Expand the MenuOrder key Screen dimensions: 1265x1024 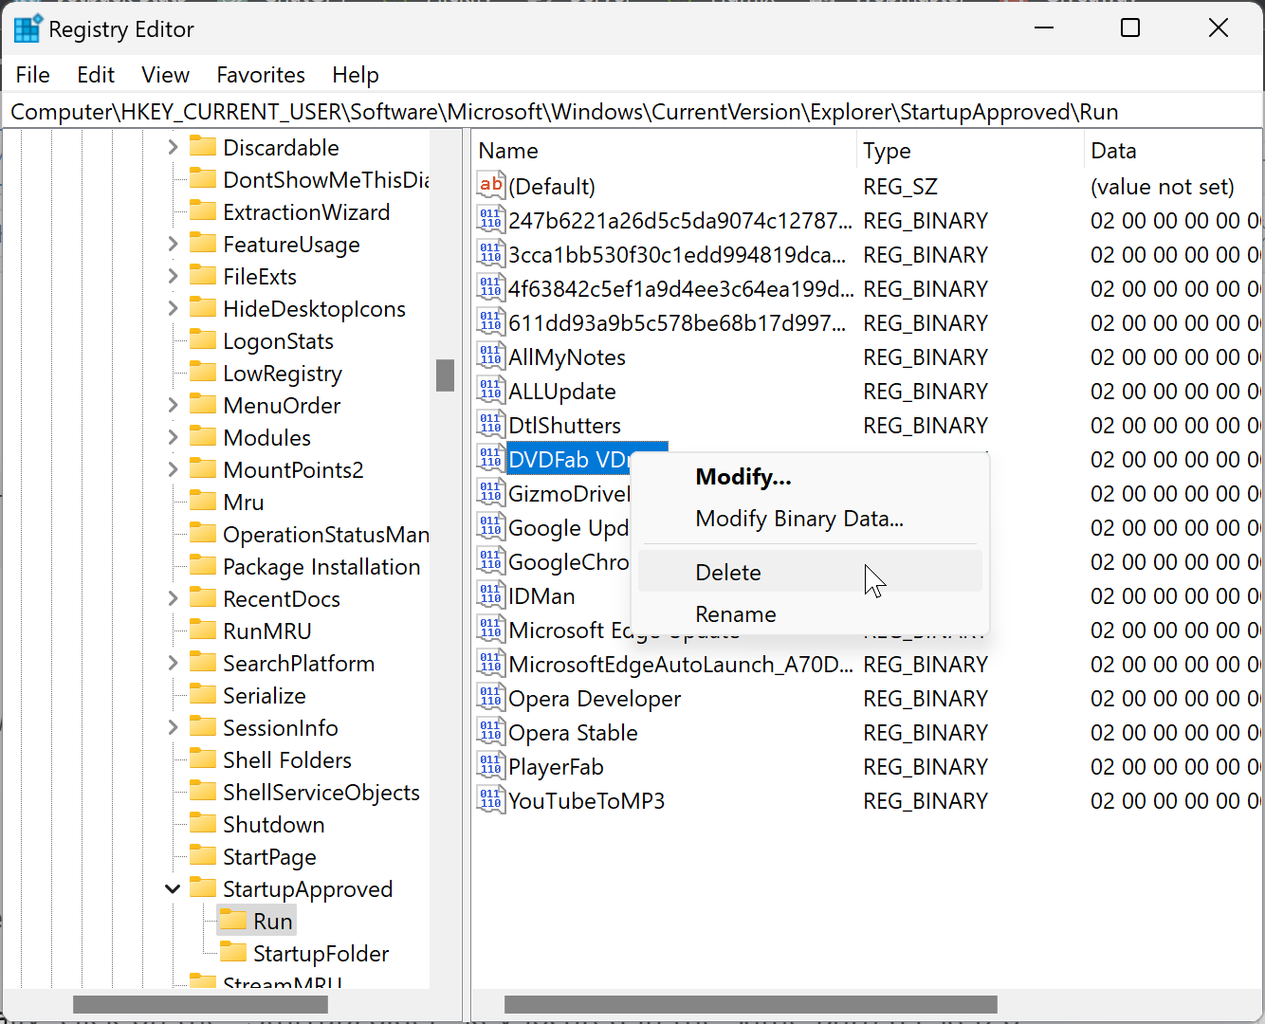[x=173, y=405]
